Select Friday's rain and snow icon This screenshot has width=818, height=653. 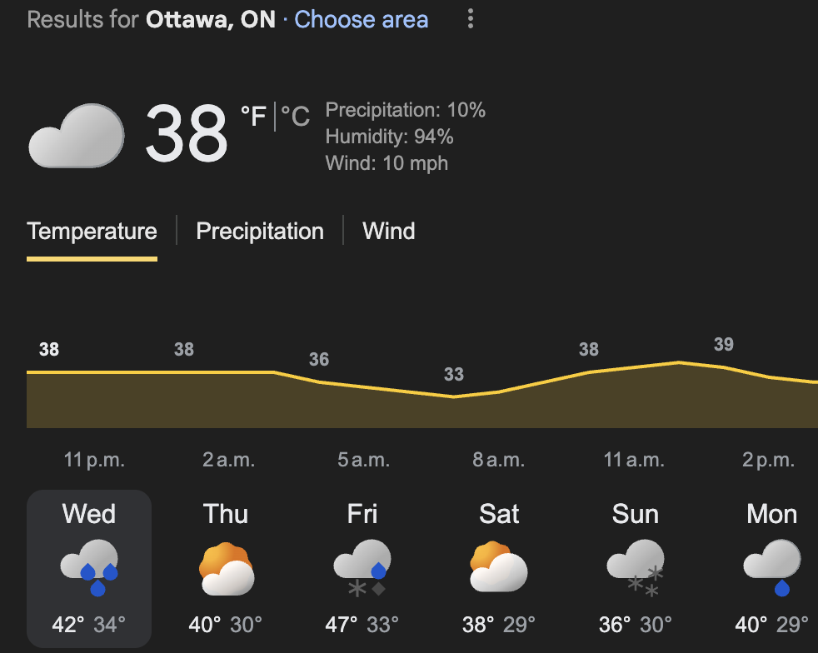pos(362,568)
